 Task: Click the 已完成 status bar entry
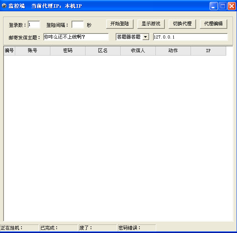coord(59,228)
